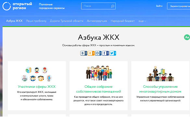Image resolution: width=190 pixels, height=121 pixels.
Task: Click the Основы работы сферы ЖКХ subtitle
Action: click(x=98, y=45)
